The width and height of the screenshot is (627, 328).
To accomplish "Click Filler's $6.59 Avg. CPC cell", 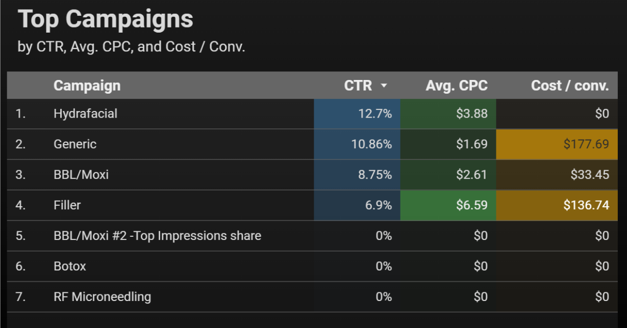I will [x=472, y=205].
